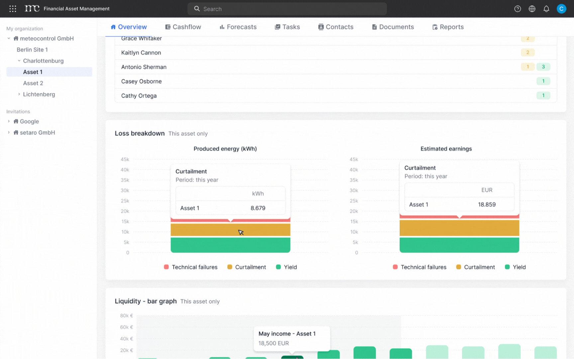Collapse the Charlottenburg tree node
This screenshot has height=359, width=574.
(19, 61)
